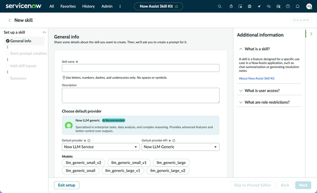Click the llm_generic_small model chip
The height and width of the screenshot is (193, 317).
click(81, 170)
